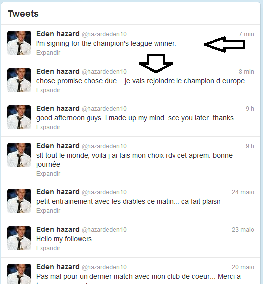Expand the 'petit entrainement' tweet

pos(48,211)
